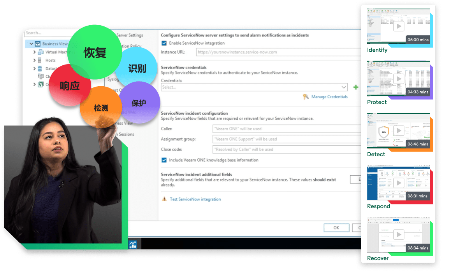This screenshot has height=272, width=466.
Task: Click the Detect video title
Action: [376, 154]
